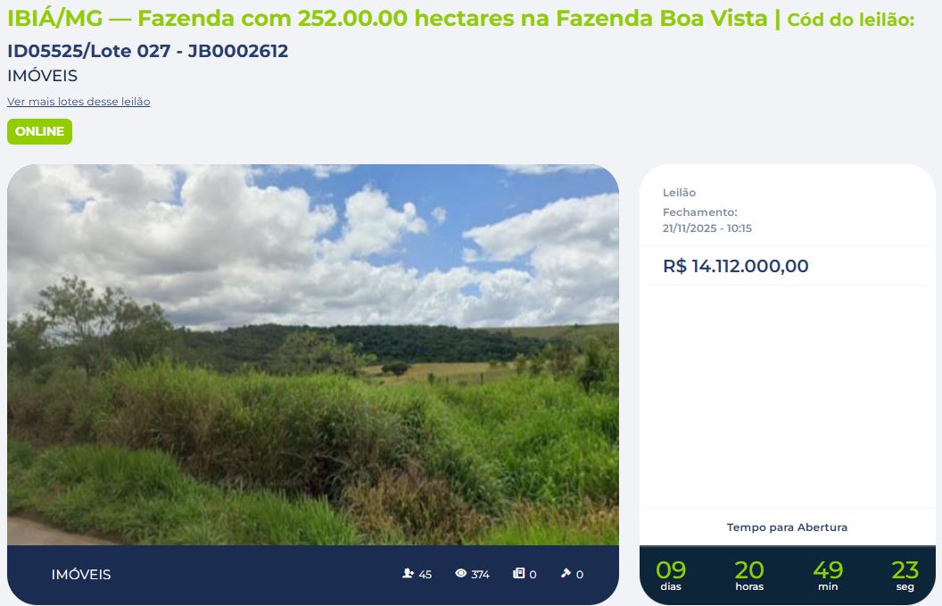
Task: Click the gavel bids icon
Action: click(x=566, y=574)
